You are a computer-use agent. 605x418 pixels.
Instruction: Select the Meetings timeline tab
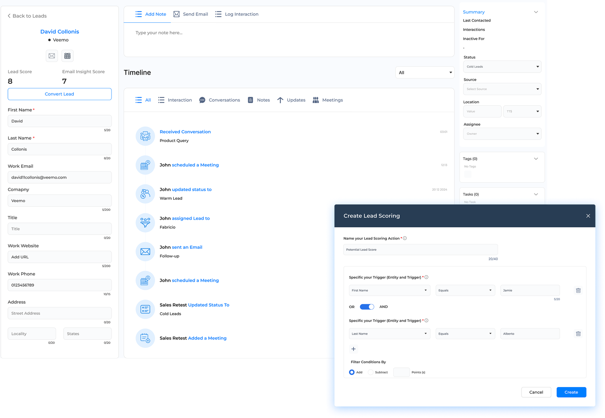pos(328,100)
